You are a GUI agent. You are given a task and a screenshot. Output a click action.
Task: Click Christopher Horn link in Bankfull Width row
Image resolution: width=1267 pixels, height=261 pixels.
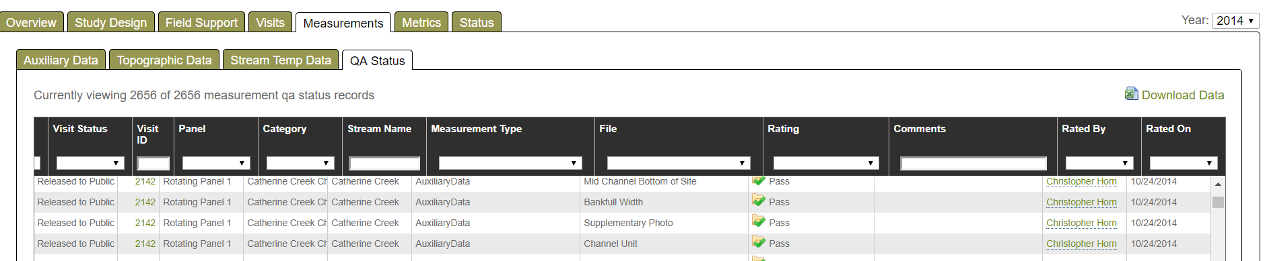[1081, 202]
